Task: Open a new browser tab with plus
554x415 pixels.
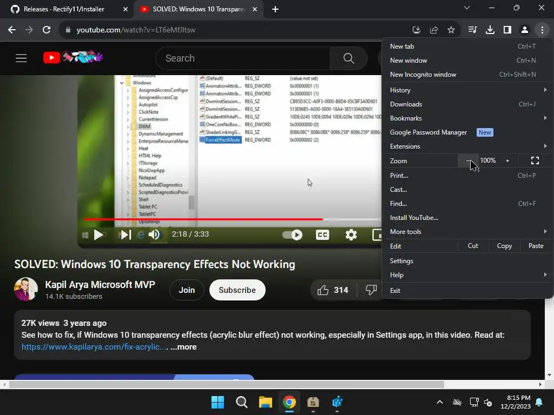Action: (x=275, y=9)
